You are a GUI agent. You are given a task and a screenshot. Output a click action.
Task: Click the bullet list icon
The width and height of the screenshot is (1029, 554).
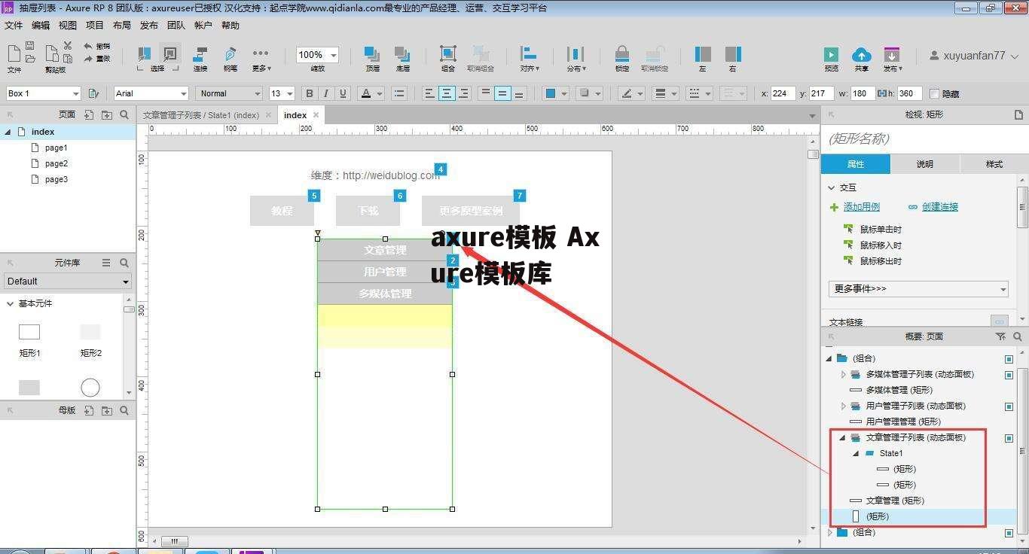(x=399, y=93)
